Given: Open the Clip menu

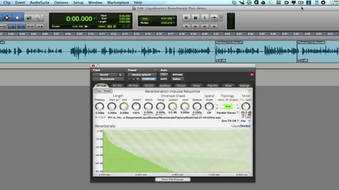Looking at the screenshot, I should (7, 3).
